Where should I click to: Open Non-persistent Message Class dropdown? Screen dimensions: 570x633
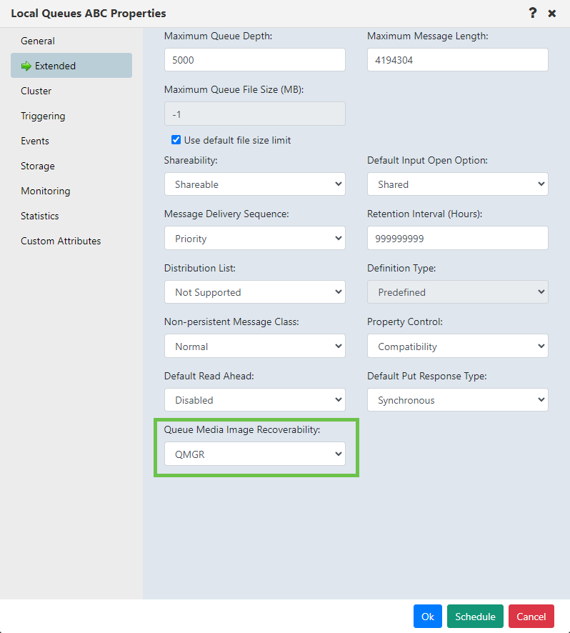(255, 346)
